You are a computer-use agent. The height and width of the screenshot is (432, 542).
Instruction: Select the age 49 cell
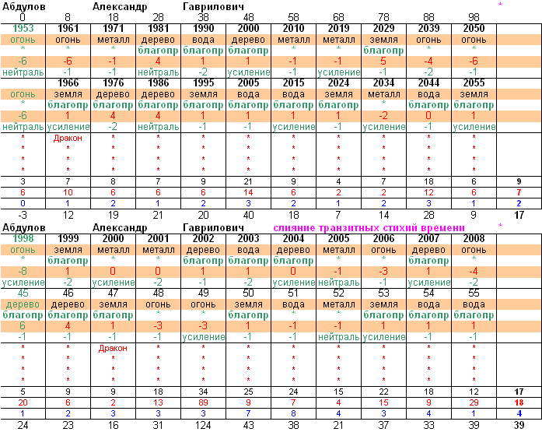coord(203,293)
